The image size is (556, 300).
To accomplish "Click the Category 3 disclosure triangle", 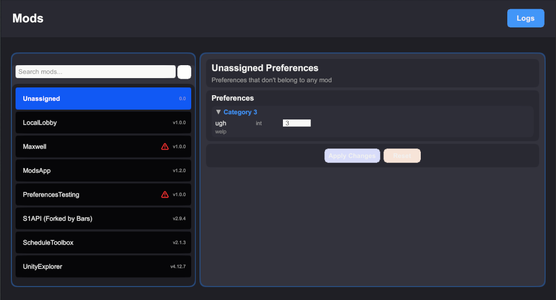I will tap(218, 112).
